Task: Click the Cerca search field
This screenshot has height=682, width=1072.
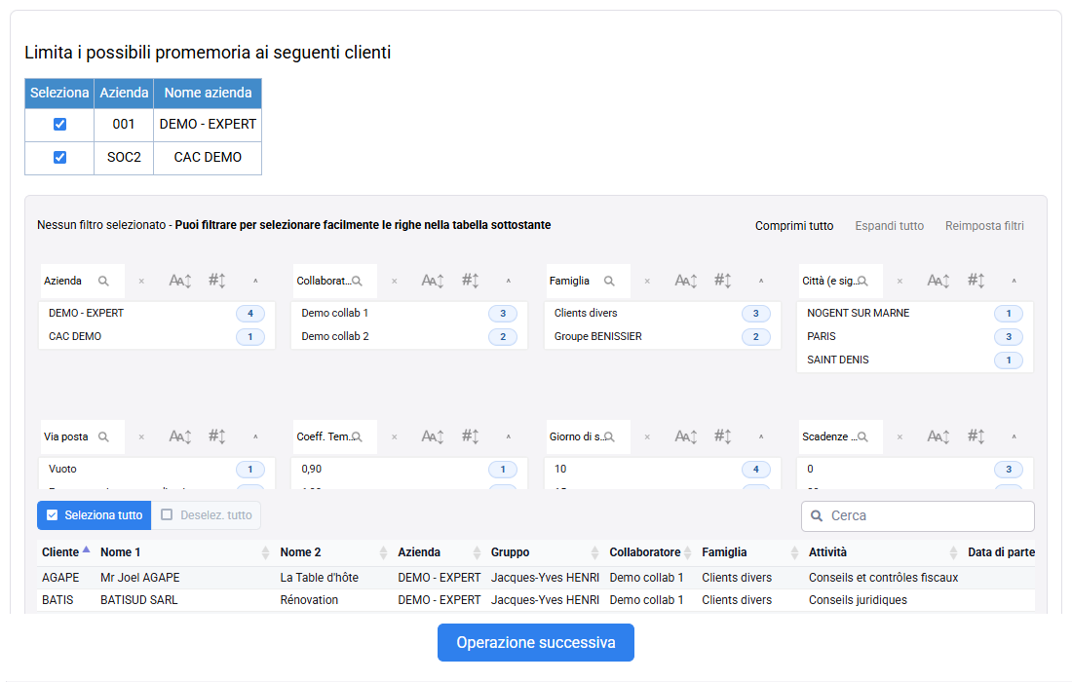Action: click(x=917, y=516)
